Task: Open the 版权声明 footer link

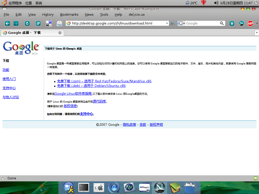Action: (156, 125)
